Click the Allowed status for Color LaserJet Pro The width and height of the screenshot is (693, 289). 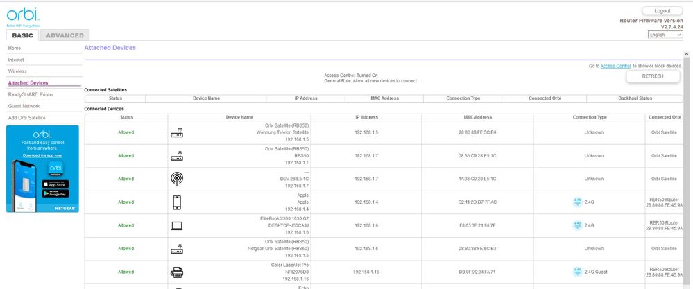(126, 272)
